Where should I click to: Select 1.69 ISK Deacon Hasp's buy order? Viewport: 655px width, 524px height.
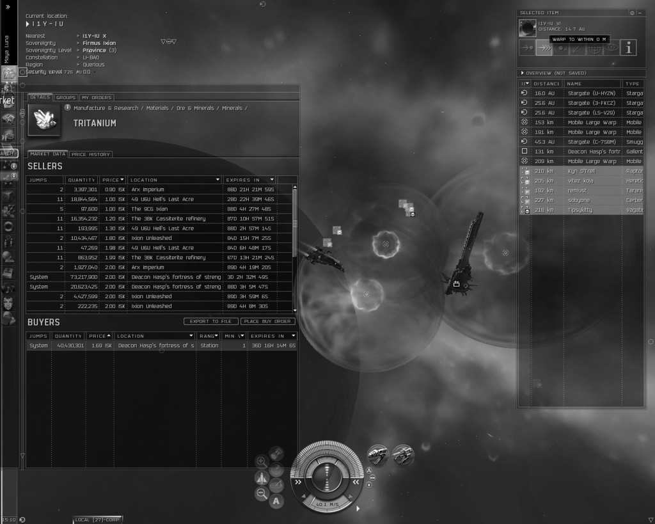162,345
